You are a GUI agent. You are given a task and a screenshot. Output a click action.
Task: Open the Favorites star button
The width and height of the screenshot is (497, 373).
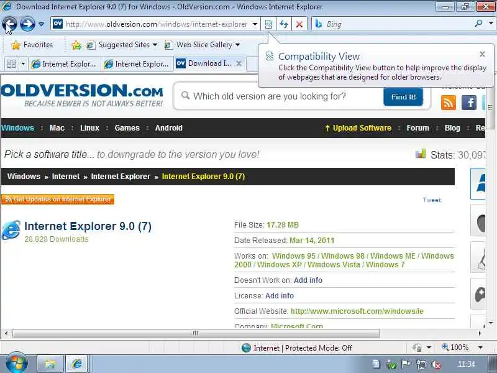[x=32, y=45]
